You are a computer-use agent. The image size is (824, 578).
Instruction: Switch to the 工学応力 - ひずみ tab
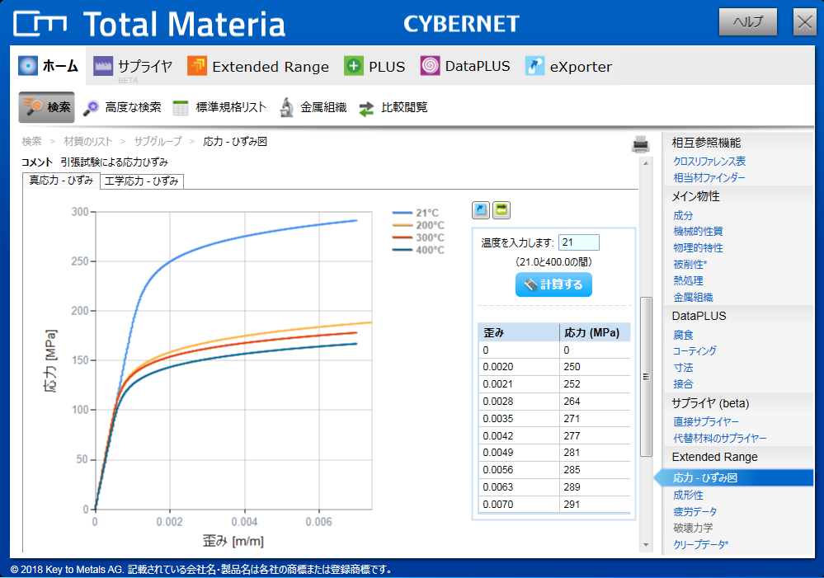141,181
